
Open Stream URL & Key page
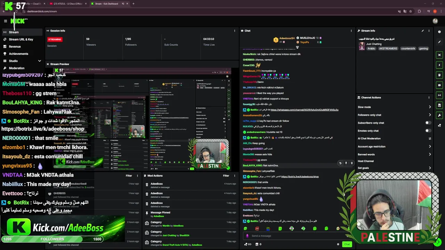pyautogui.click(x=22, y=39)
